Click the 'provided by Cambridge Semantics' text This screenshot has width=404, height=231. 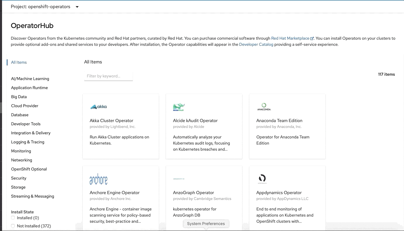(x=202, y=199)
